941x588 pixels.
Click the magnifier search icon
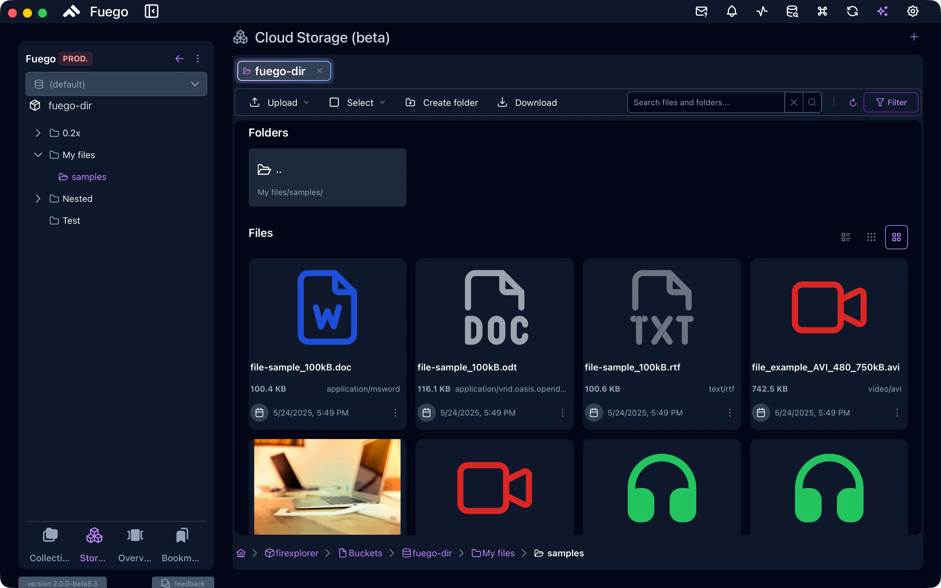coord(812,102)
